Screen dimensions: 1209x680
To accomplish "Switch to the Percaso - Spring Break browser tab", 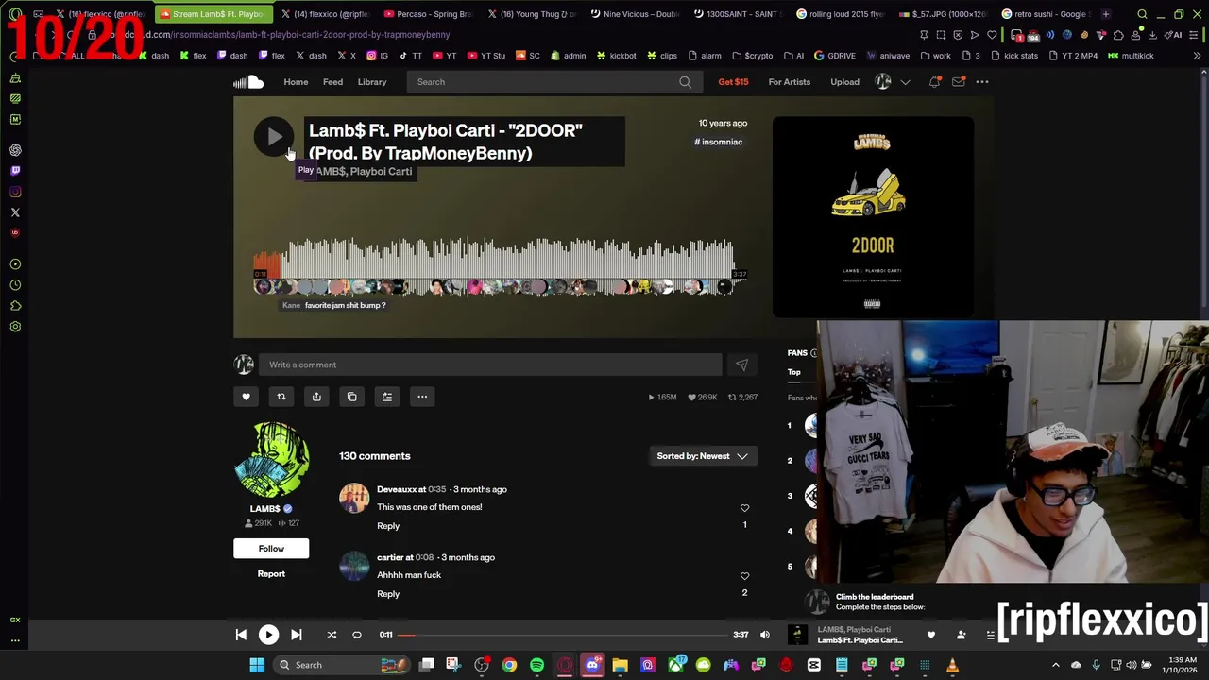I will tap(428, 14).
